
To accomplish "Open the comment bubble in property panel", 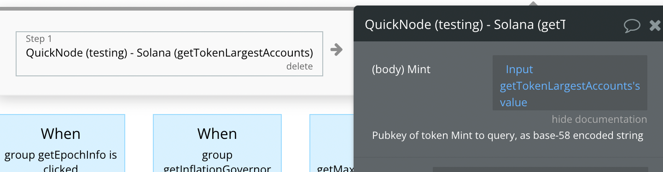I will click(x=632, y=26).
